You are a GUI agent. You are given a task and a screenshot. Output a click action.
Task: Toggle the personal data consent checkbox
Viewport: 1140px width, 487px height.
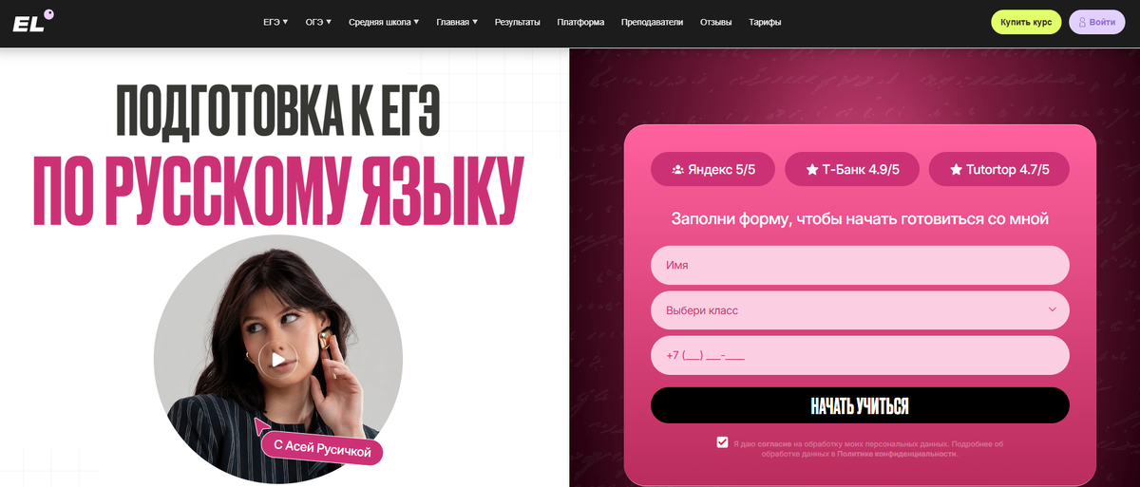pos(723,442)
